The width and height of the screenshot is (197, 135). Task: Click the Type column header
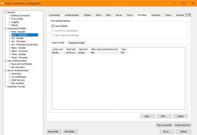pyautogui.click(x=124, y=49)
